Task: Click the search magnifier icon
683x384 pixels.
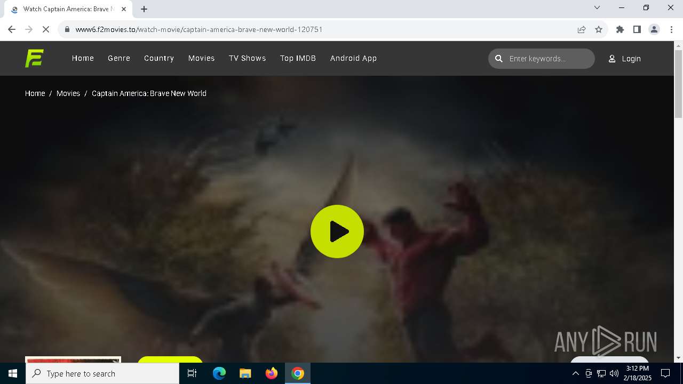Action: [499, 59]
